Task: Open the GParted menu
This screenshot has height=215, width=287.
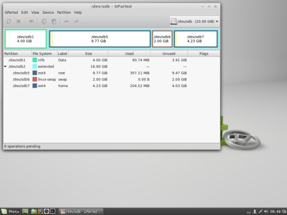Action: pyautogui.click(x=11, y=13)
